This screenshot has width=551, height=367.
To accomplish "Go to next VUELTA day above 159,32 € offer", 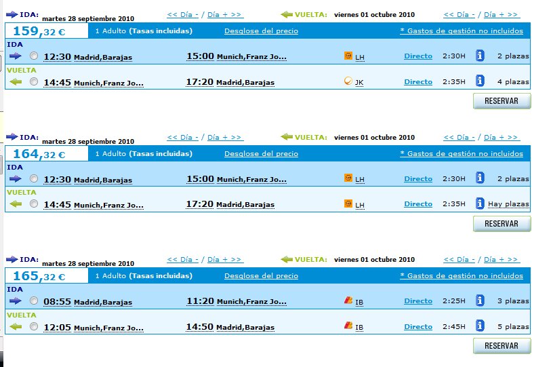I will tap(502, 15).
